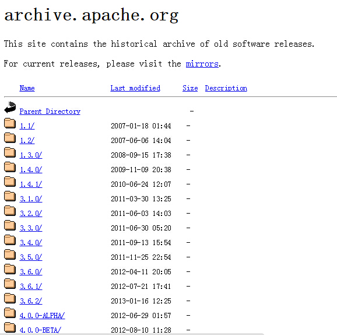The width and height of the screenshot is (337, 335).
Task: Click the back arrow icon beside Parent Directory
Action: 10,107
